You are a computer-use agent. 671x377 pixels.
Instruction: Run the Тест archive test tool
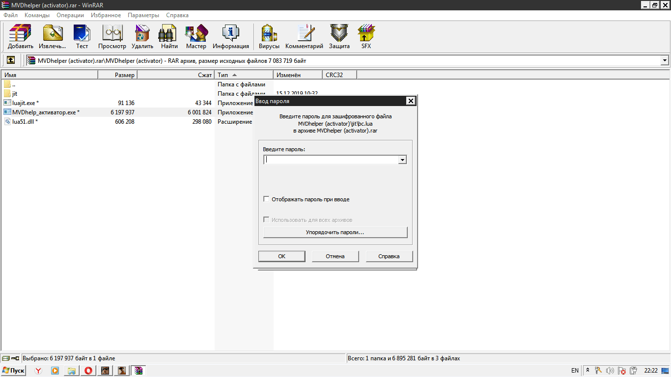coord(82,37)
